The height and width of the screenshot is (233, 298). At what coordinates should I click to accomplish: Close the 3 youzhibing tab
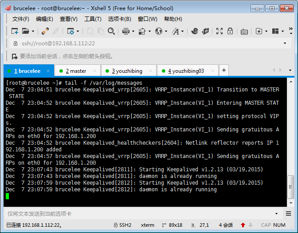coord(150,71)
